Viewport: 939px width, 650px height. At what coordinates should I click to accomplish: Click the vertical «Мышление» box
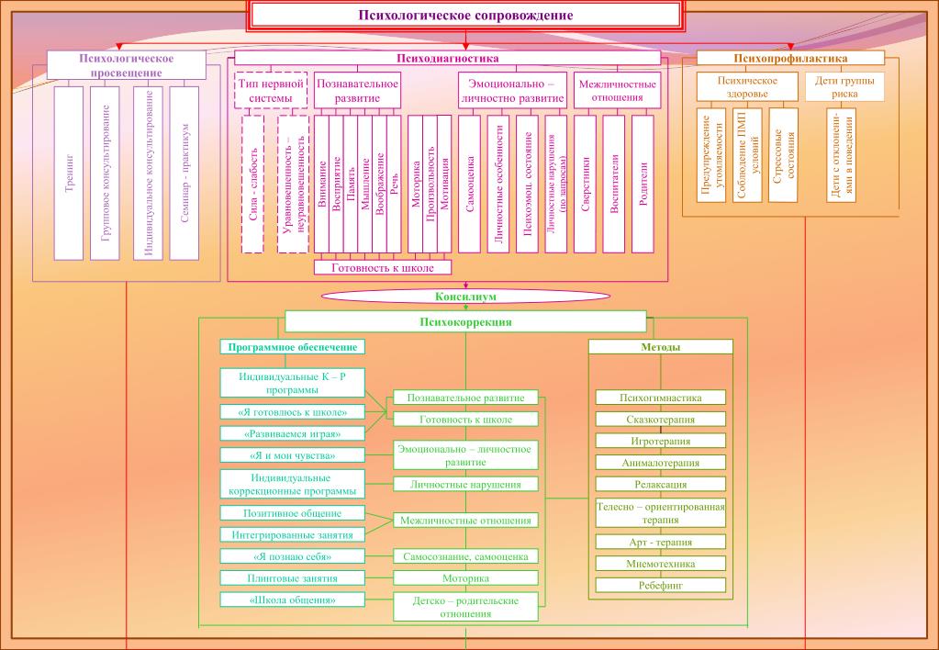[364, 184]
